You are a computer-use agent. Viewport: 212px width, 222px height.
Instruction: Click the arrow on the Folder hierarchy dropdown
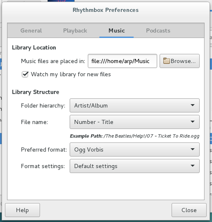tap(192, 105)
